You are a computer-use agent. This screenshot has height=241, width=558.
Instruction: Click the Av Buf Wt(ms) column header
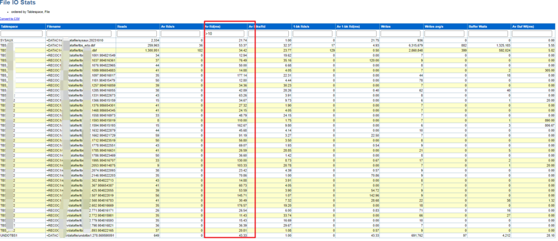pos(533,26)
